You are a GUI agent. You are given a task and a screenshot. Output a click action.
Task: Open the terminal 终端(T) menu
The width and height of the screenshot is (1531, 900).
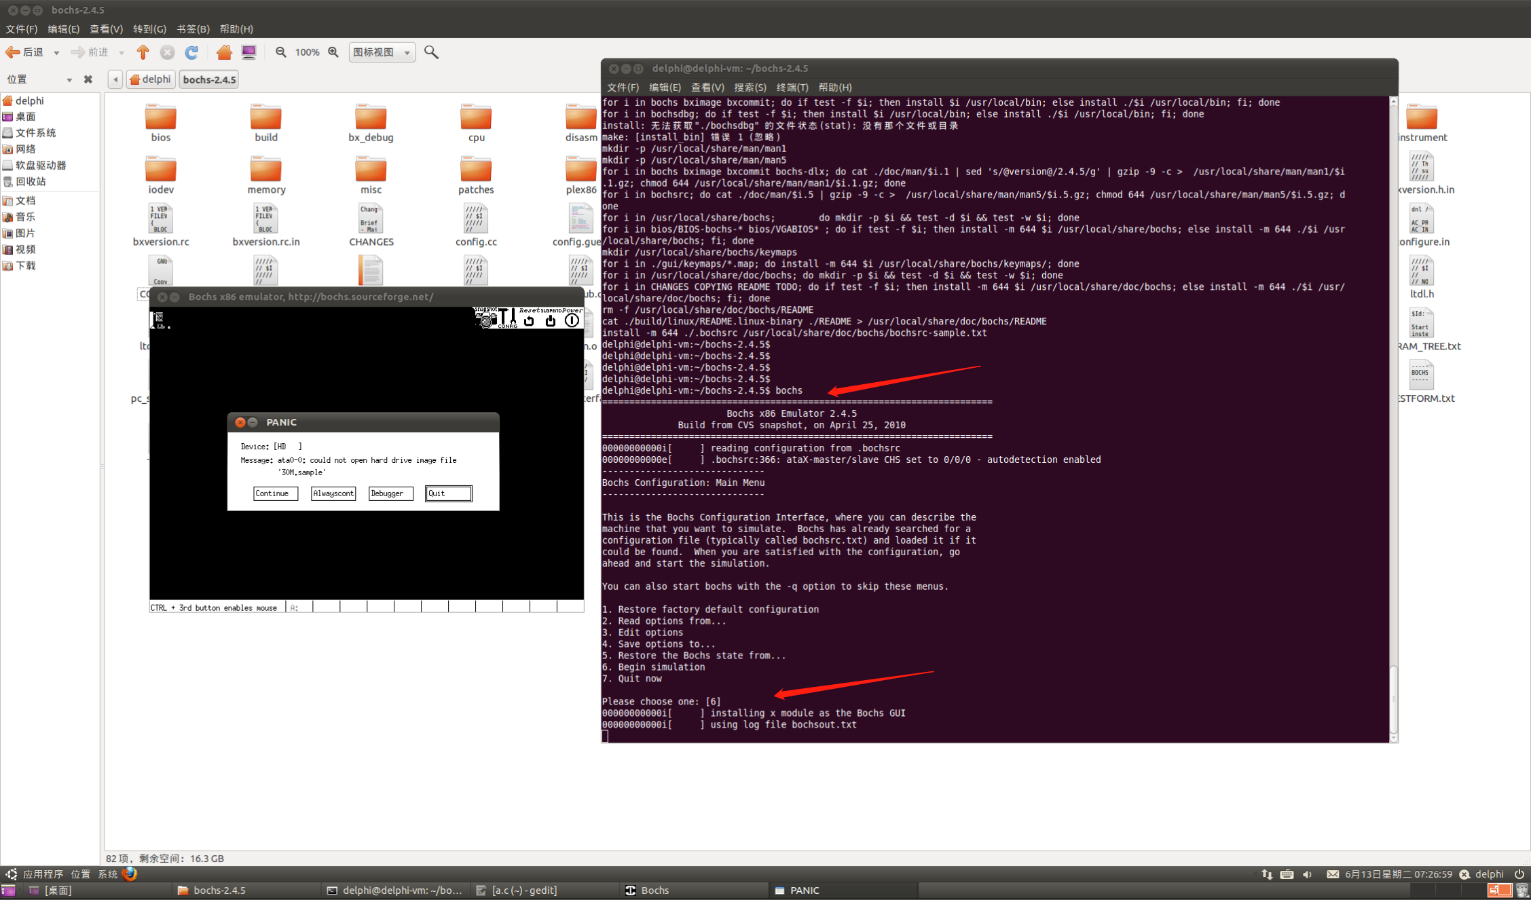click(x=792, y=87)
